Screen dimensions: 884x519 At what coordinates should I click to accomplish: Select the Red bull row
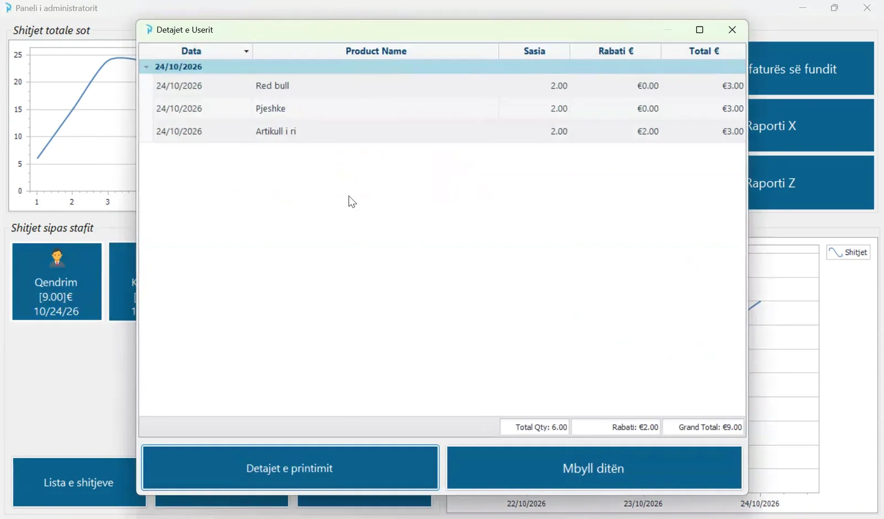(450, 86)
